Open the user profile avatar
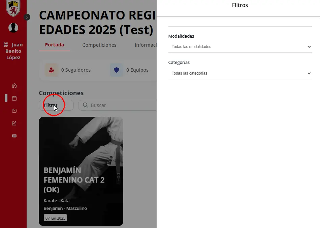Screen dimensions: 320x228 [x=13, y=28]
